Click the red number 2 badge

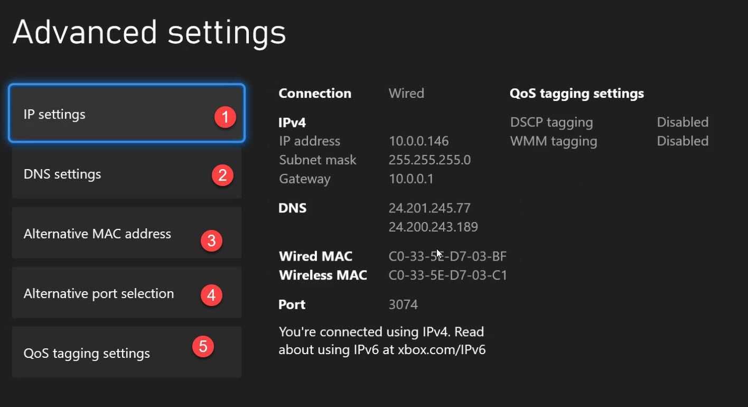pos(222,175)
